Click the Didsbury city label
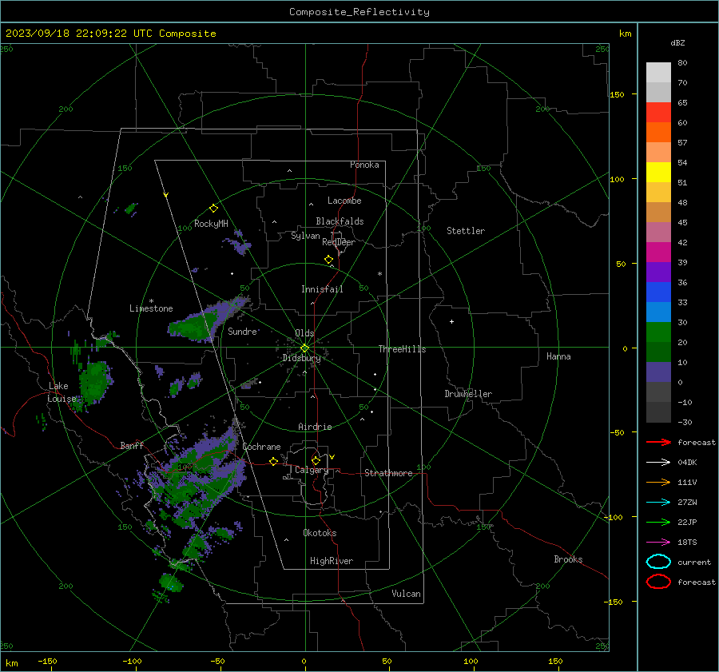The image size is (719, 672). point(301,358)
